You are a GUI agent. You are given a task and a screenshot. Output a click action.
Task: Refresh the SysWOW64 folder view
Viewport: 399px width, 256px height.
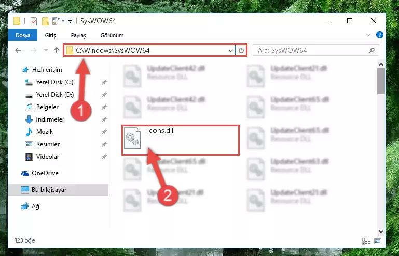[241, 51]
